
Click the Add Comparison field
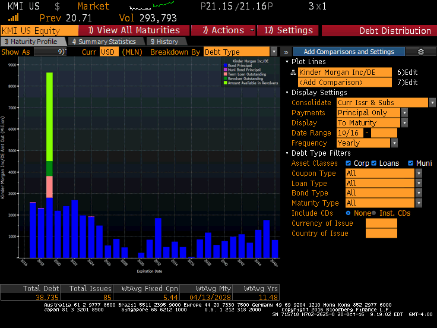pos(345,83)
